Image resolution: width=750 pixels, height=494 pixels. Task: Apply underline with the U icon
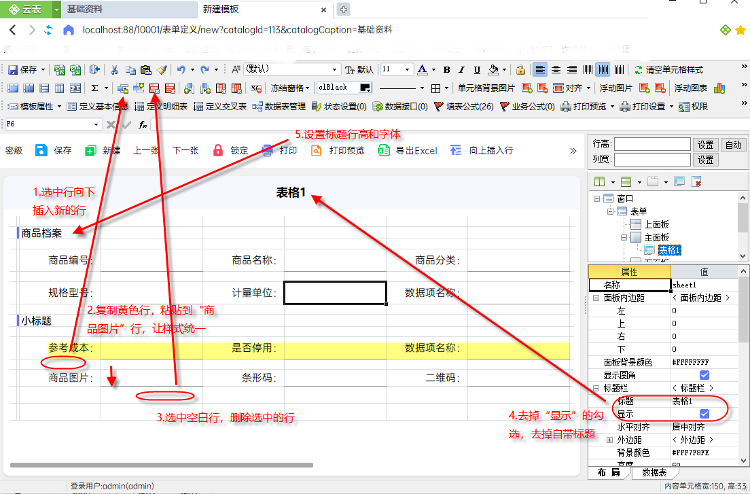point(477,70)
